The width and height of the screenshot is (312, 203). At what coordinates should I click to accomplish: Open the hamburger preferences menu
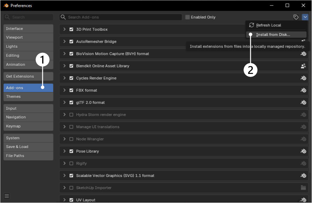pyautogui.click(x=7, y=196)
